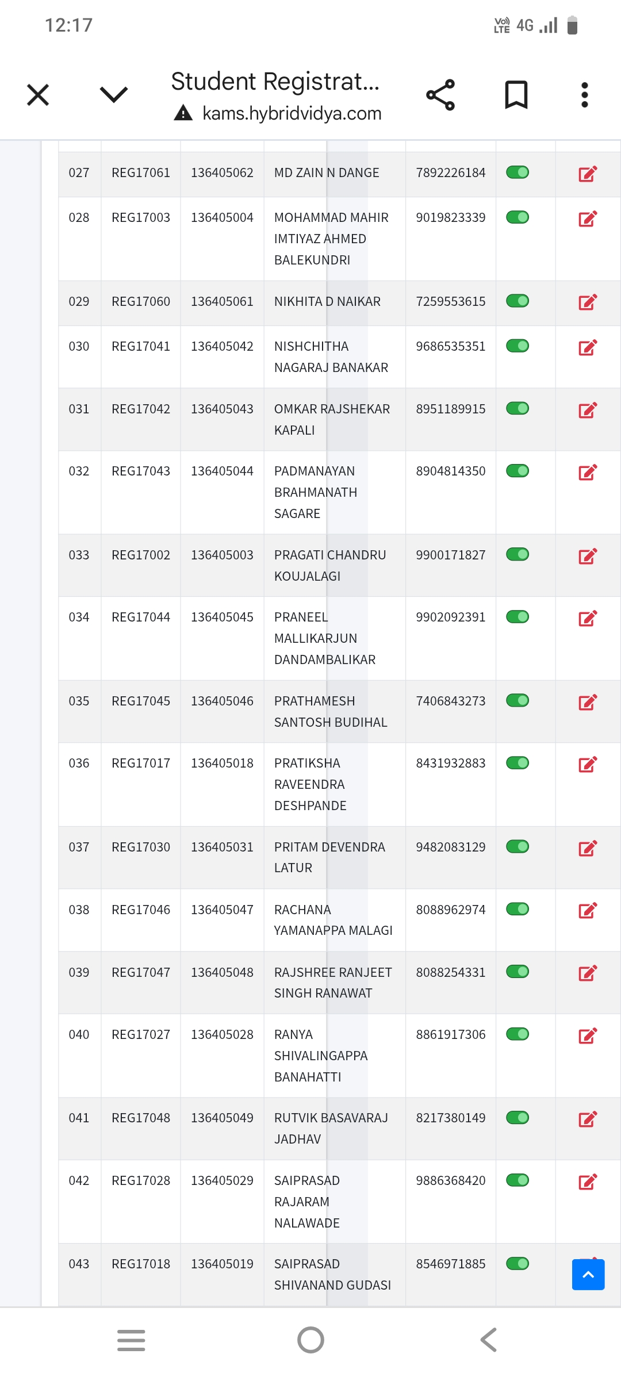Edit record for NIKHITA D NAIKAR
Viewport: 621px width, 1373px height.
[x=588, y=302]
